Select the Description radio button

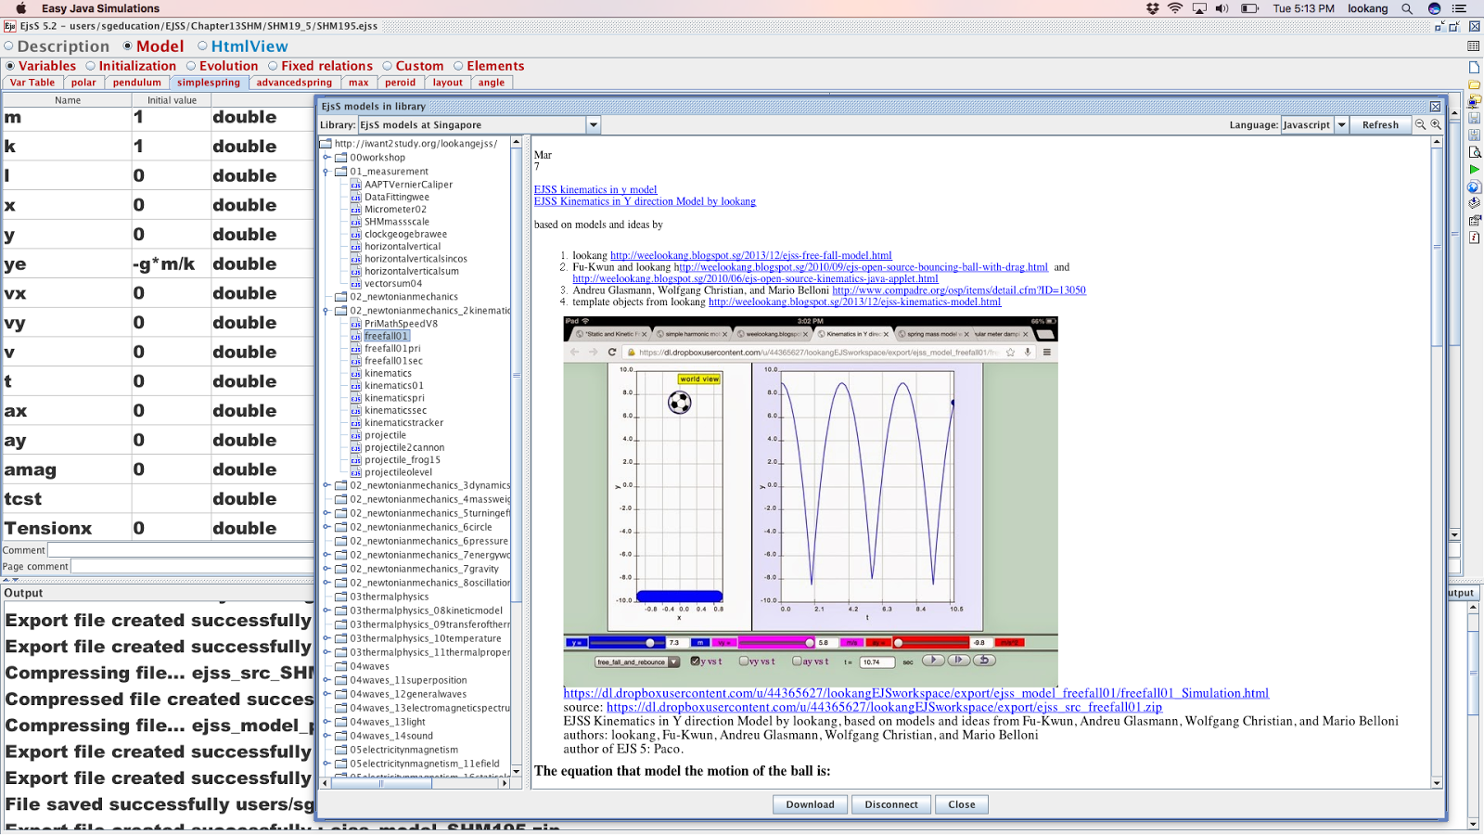pyautogui.click(x=9, y=46)
